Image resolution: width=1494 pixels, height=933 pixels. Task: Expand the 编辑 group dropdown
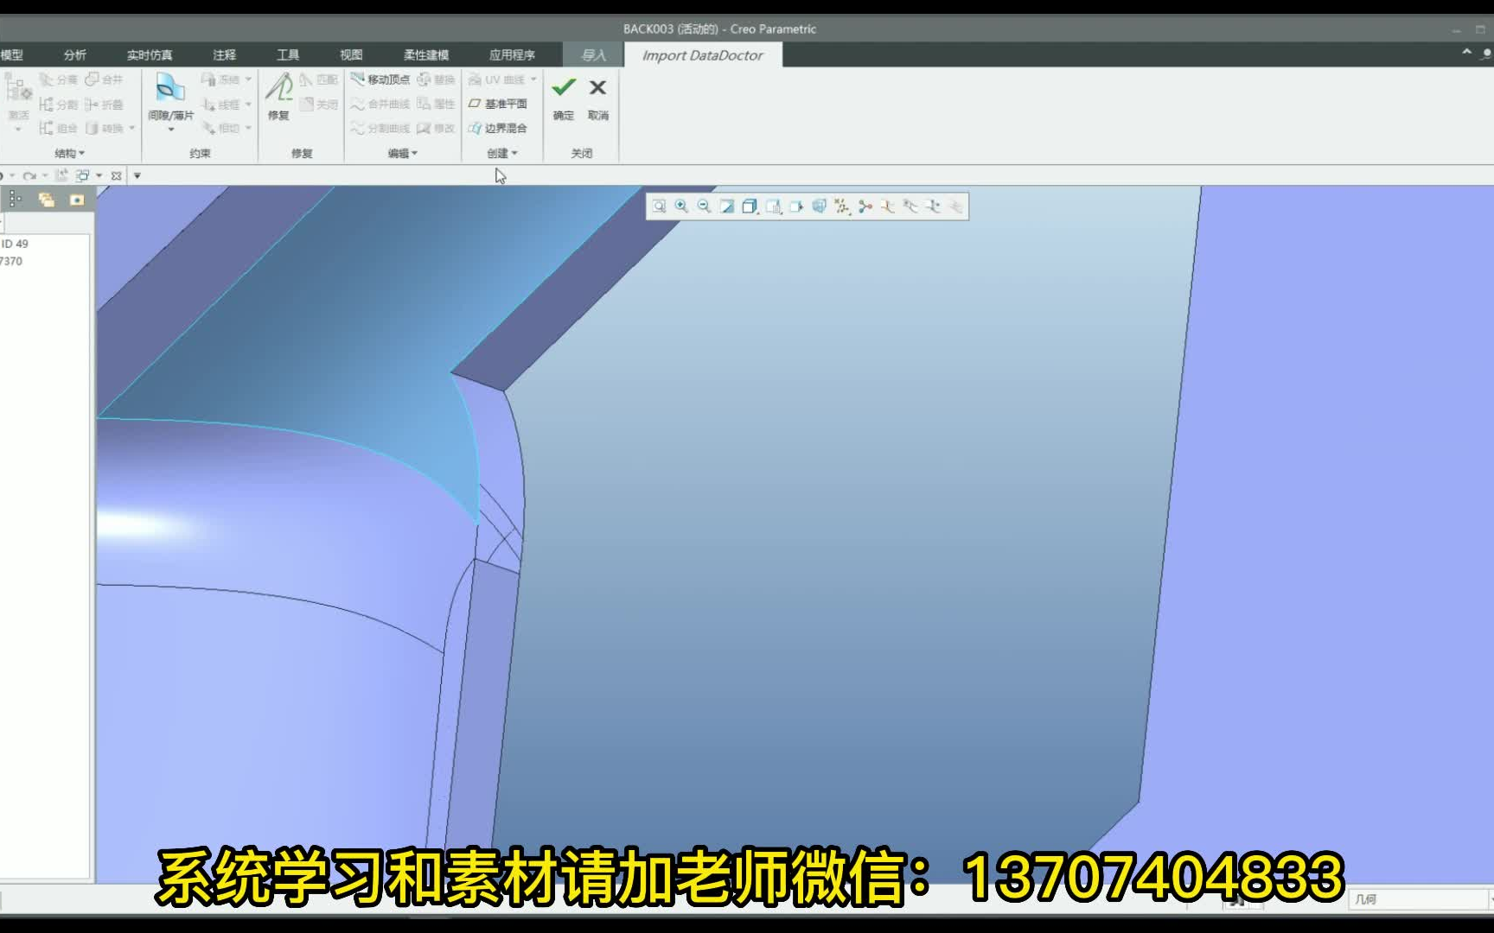[403, 153]
